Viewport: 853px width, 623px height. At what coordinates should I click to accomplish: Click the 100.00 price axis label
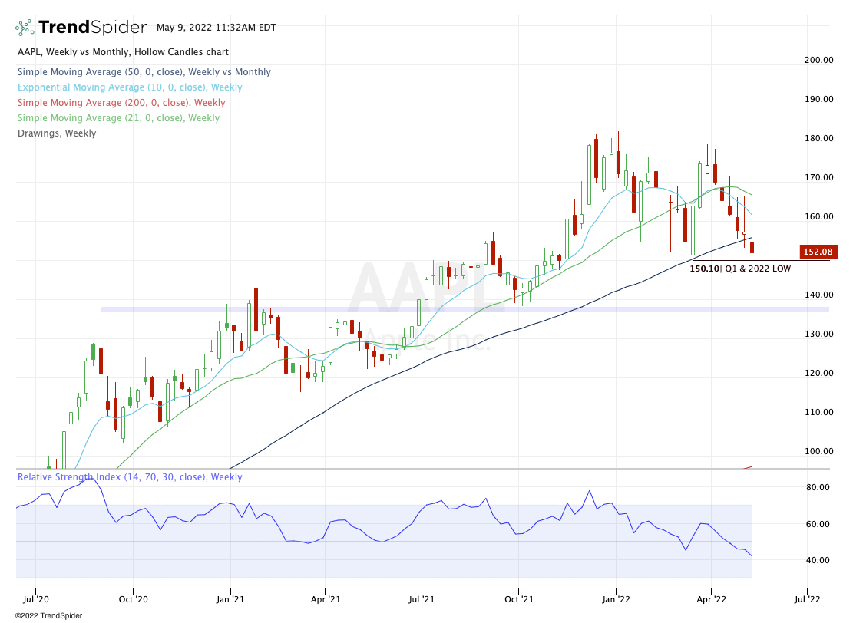(x=818, y=451)
